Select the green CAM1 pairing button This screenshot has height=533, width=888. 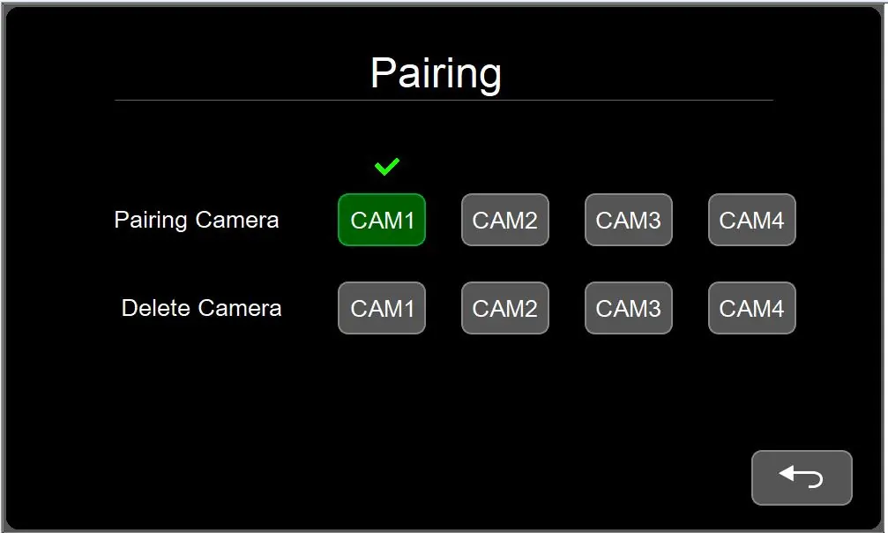(x=382, y=220)
